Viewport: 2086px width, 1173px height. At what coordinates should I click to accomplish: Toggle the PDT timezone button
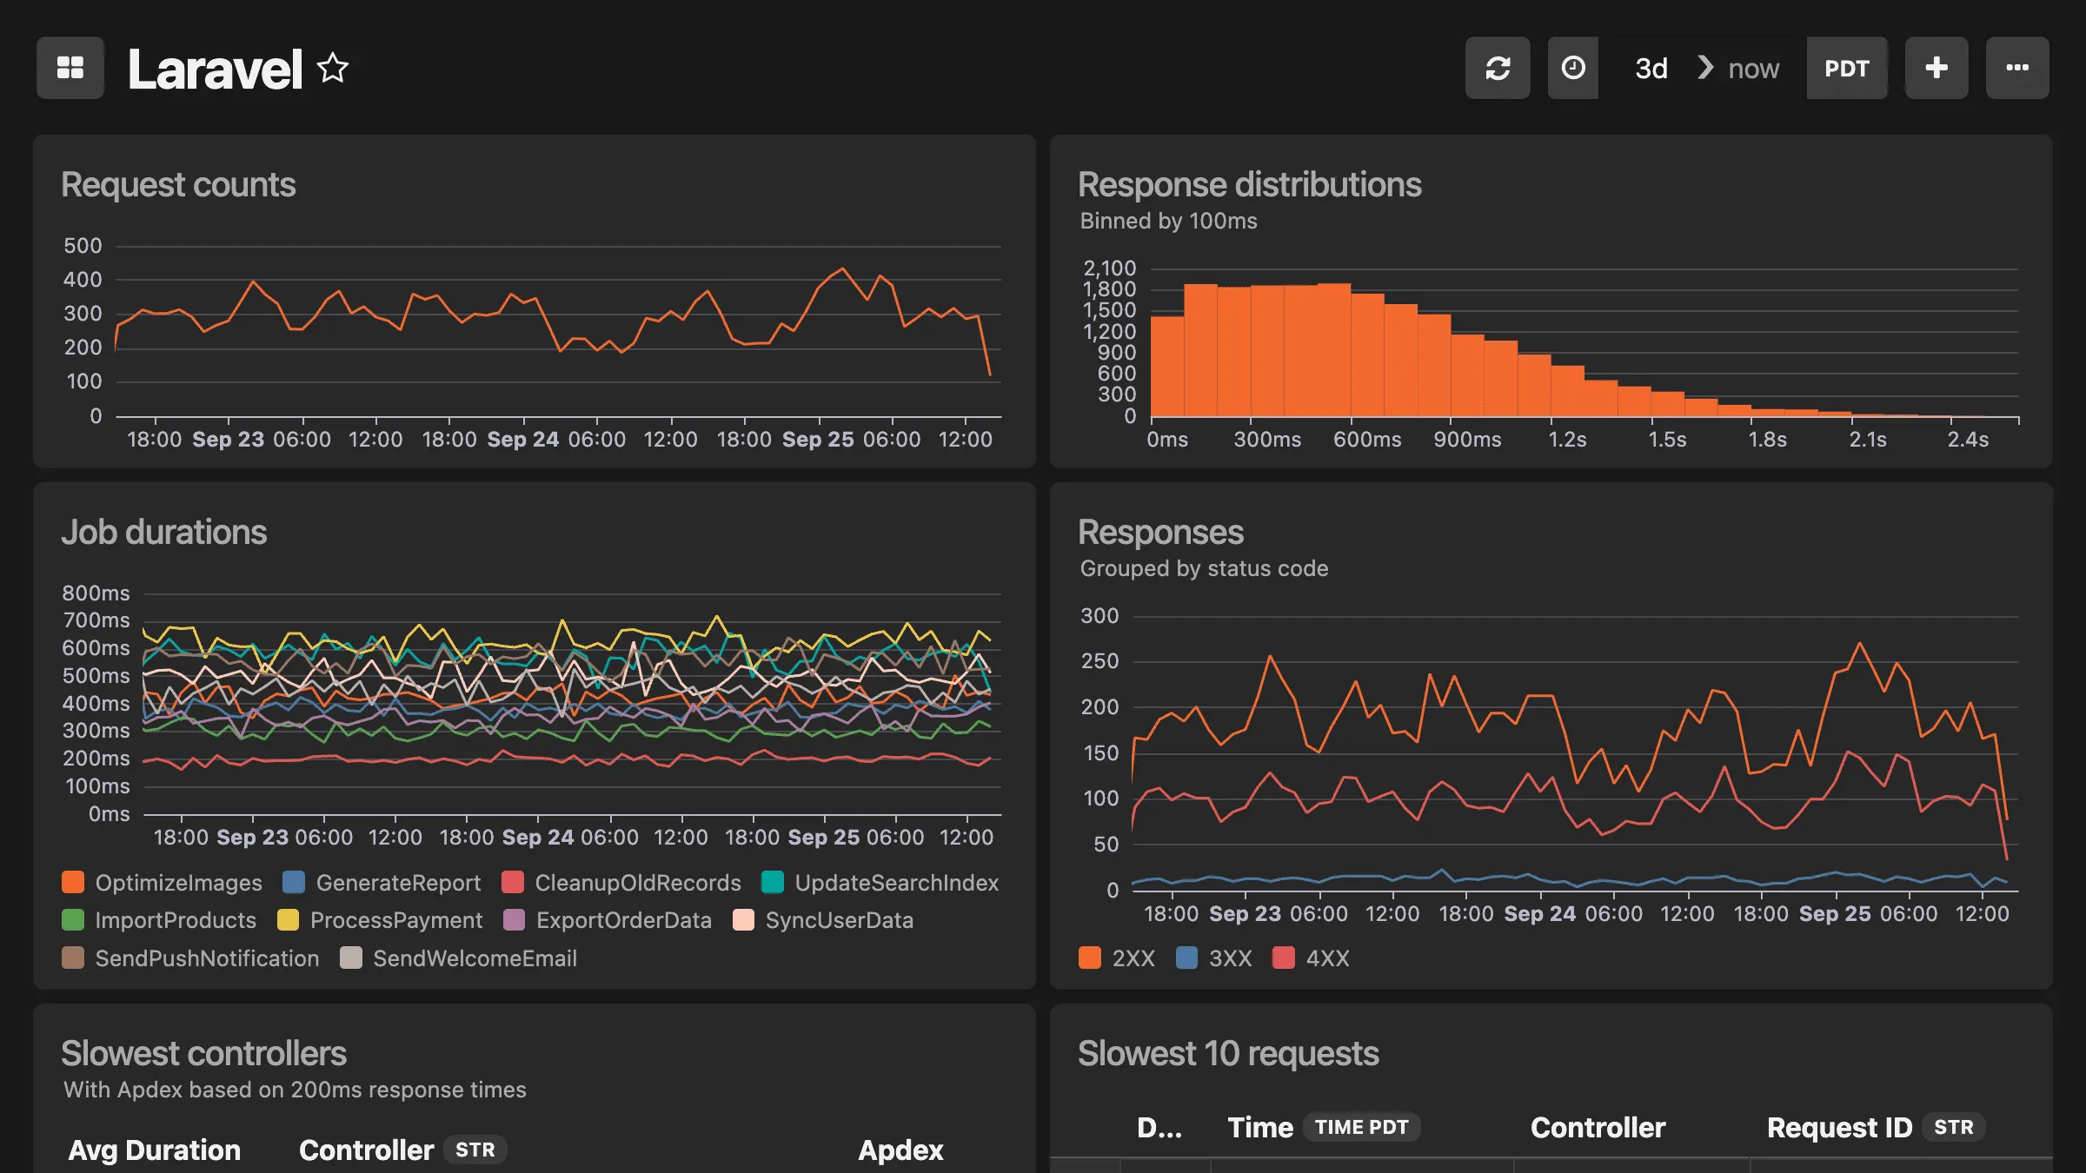click(x=1846, y=68)
